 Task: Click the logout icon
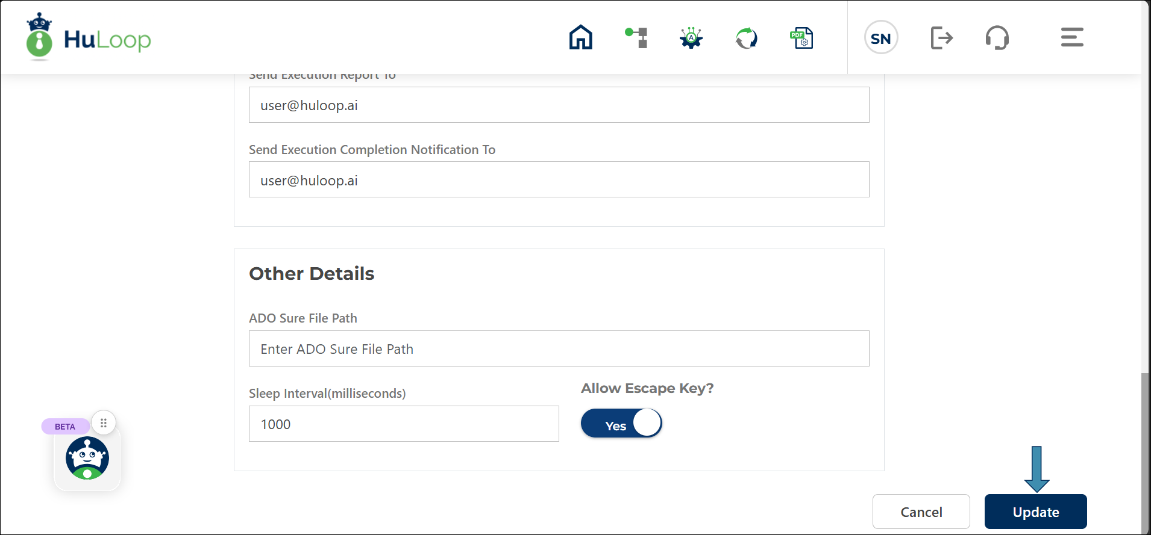click(x=941, y=38)
